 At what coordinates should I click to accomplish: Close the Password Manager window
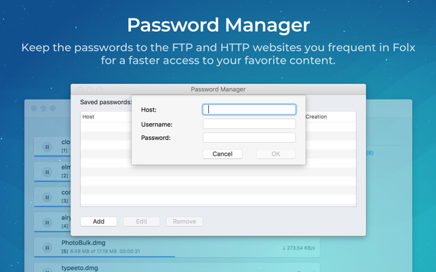click(x=80, y=89)
